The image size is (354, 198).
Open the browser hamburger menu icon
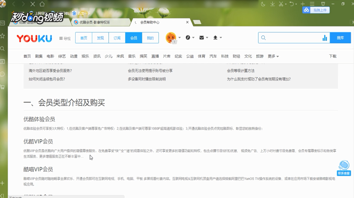point(312,4)
